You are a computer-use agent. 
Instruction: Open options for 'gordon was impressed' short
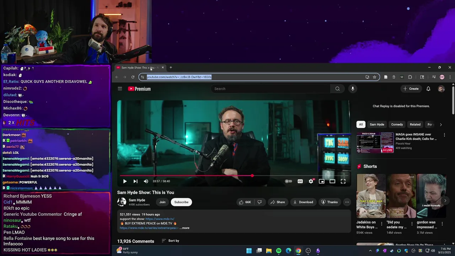point(442,224)
